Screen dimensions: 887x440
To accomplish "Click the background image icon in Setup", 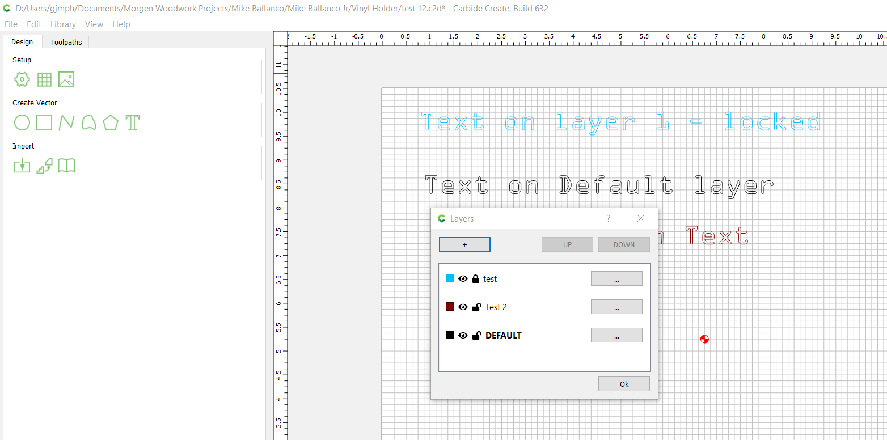I will (66, 79).
